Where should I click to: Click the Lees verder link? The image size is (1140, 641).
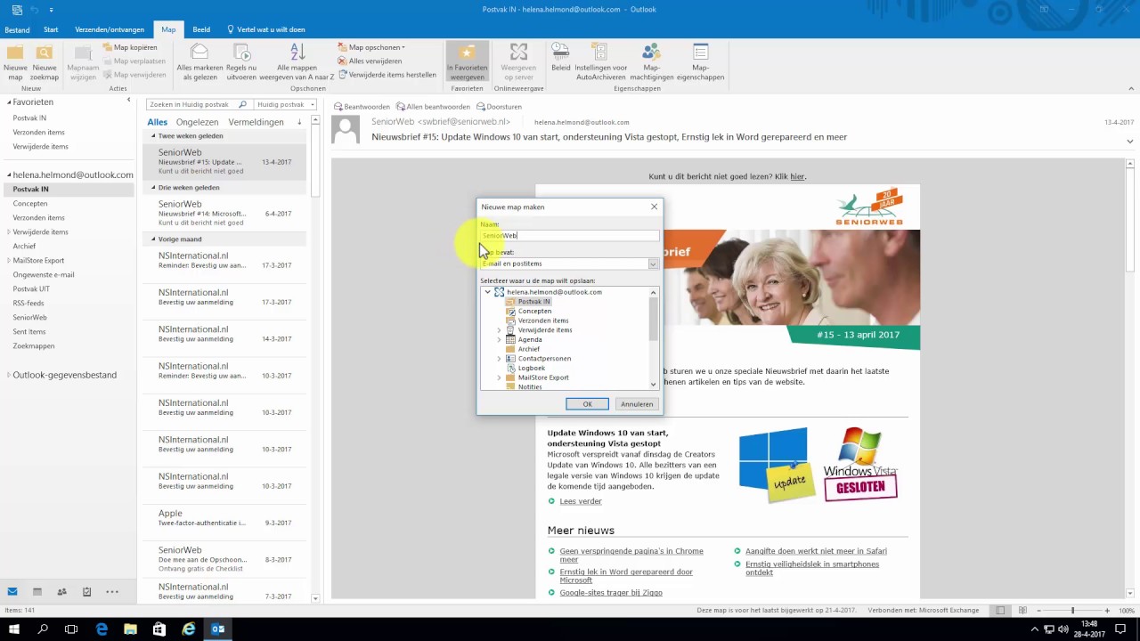581,501
